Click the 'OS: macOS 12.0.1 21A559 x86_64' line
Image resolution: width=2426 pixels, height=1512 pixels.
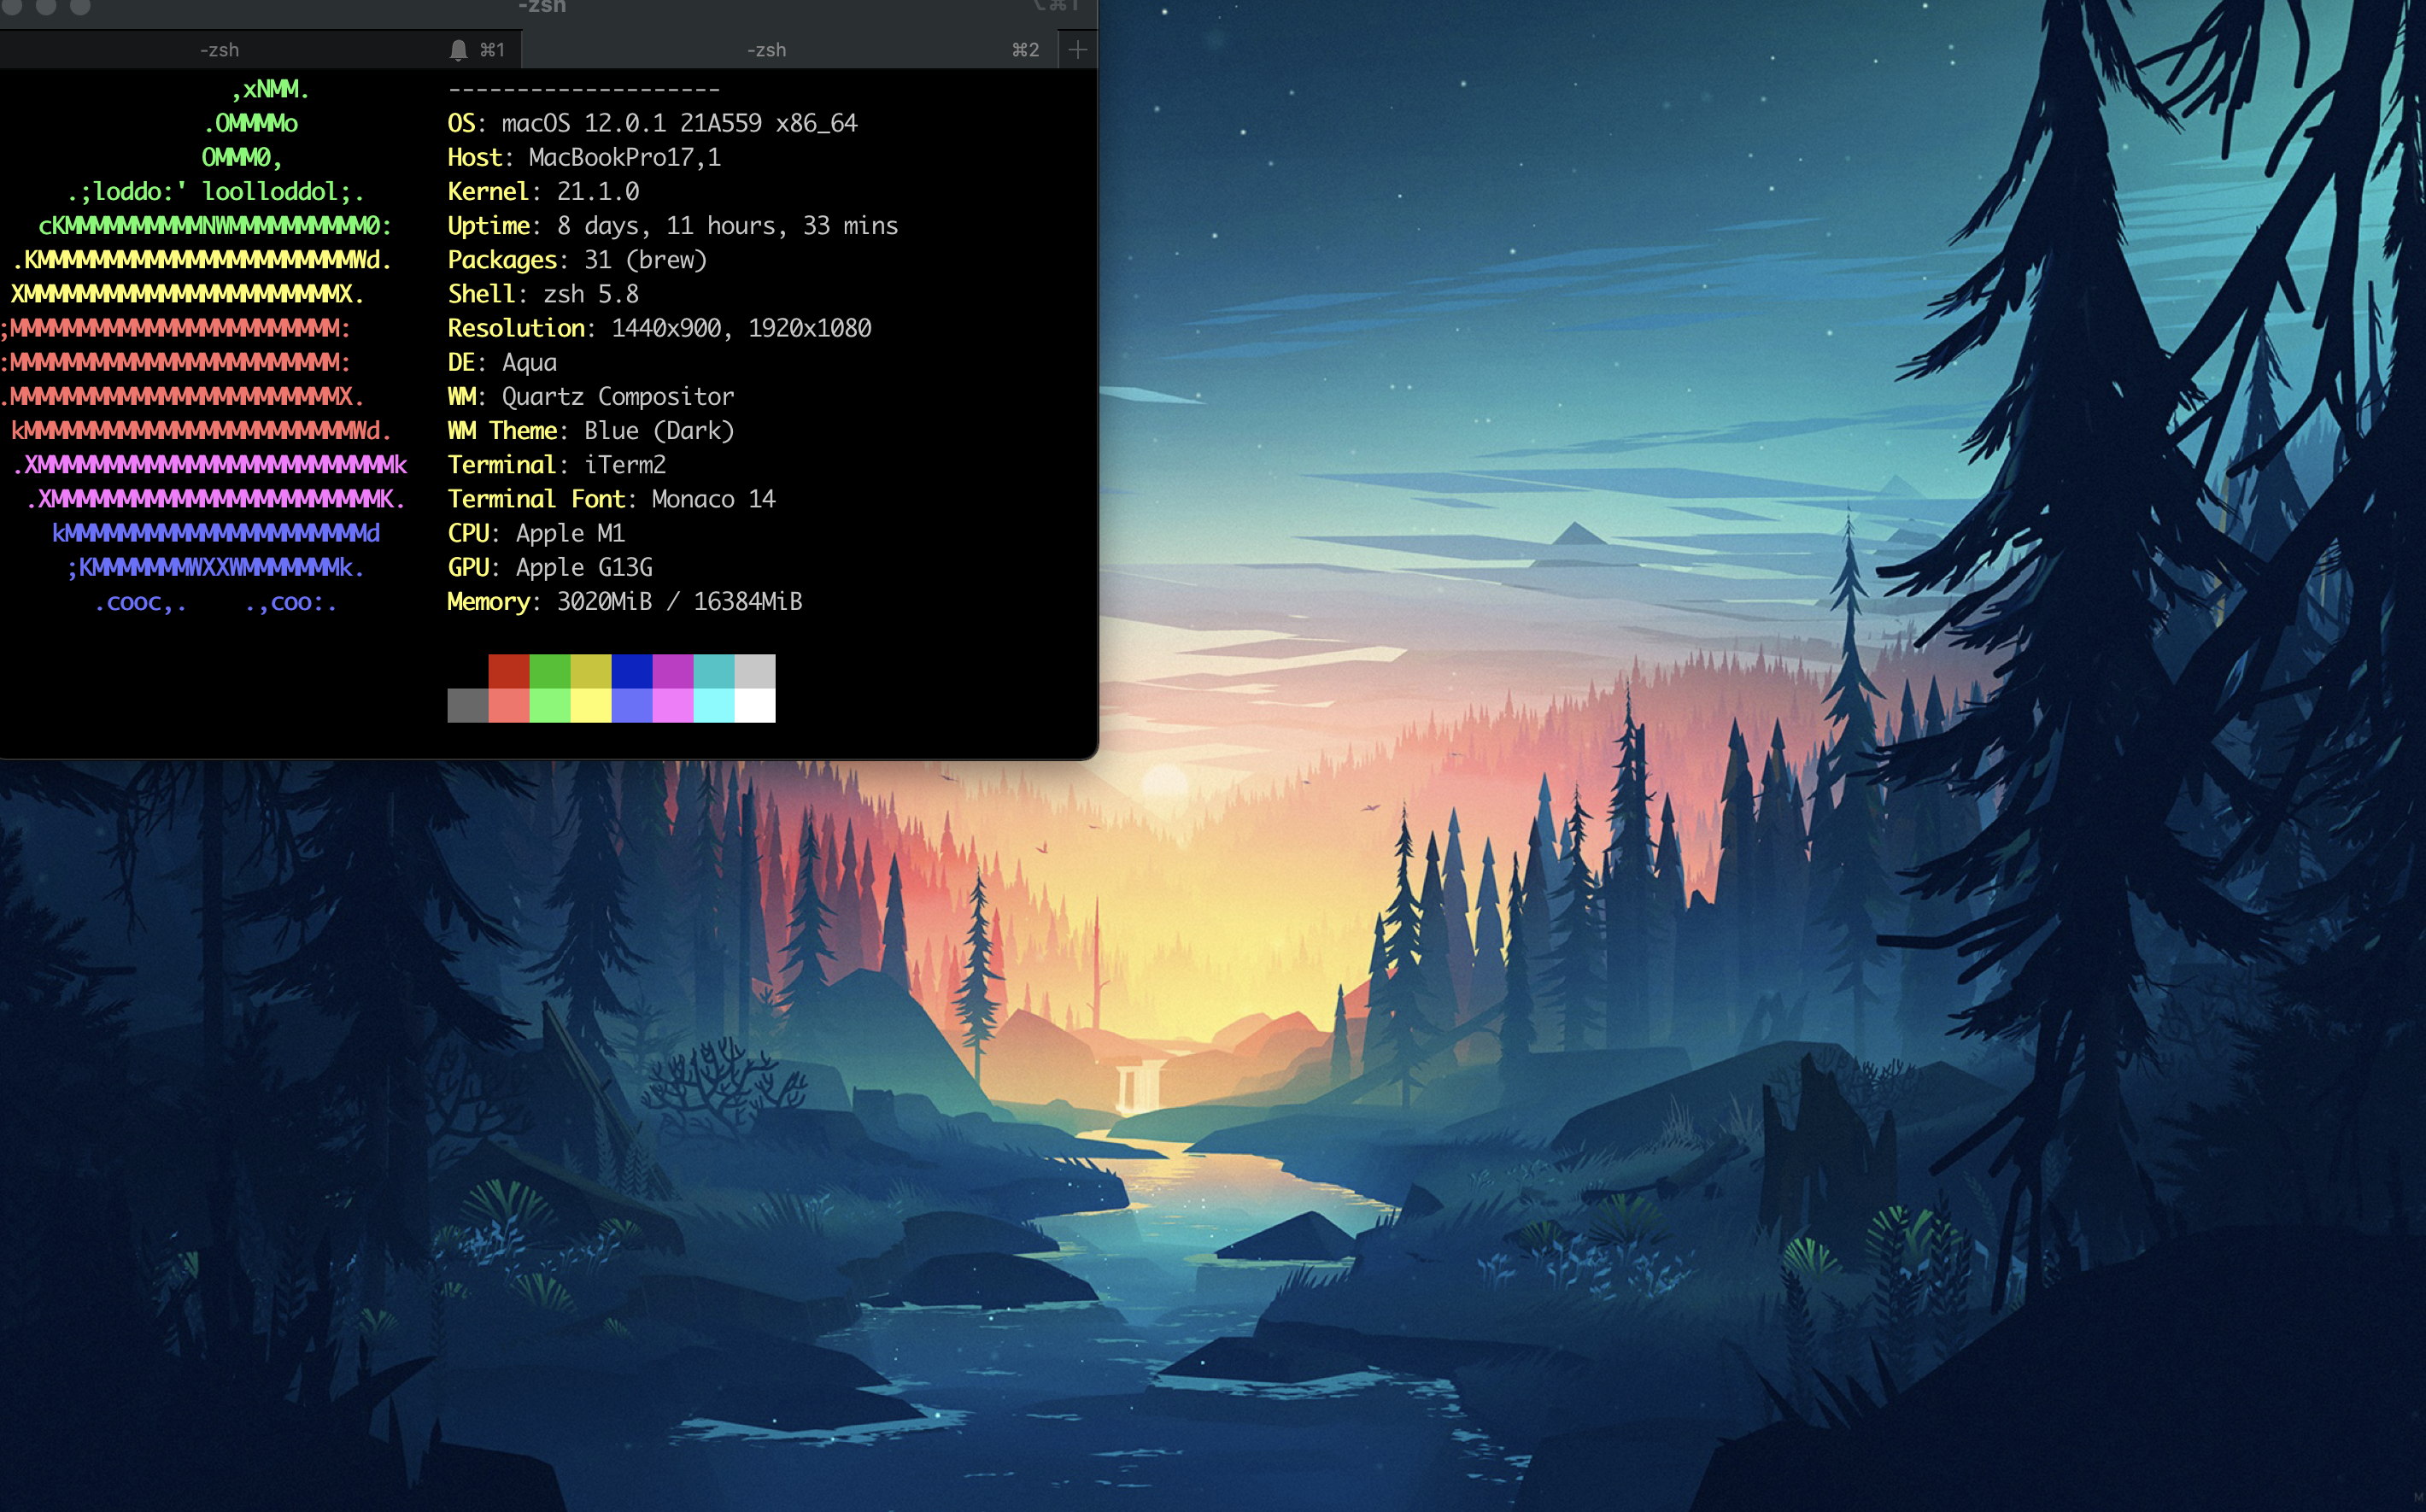(x=652, y=123)
